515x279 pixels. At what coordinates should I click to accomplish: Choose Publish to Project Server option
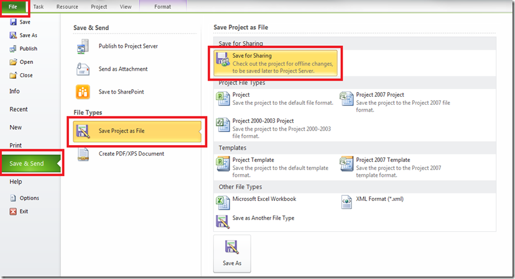[x=128, y=46]
